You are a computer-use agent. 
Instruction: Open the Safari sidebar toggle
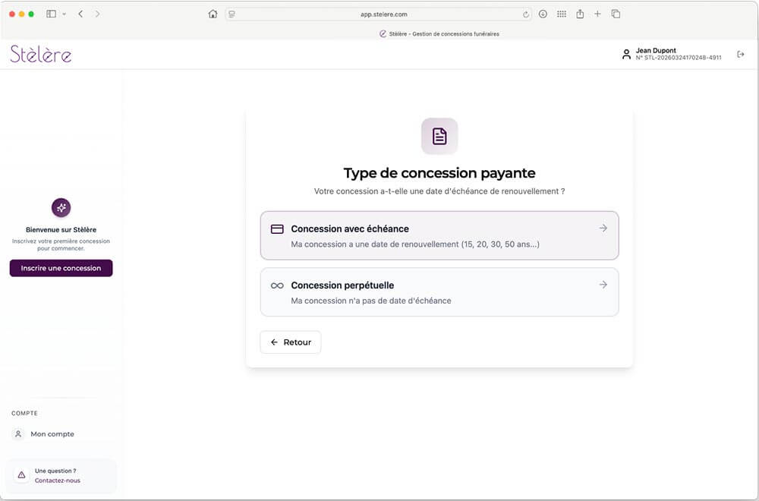click(51, 14)
